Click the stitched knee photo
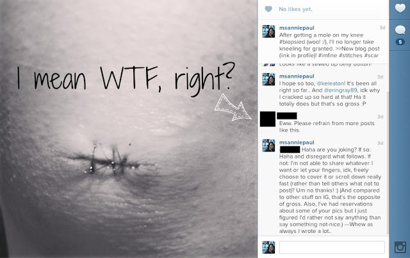Image resolution: width=410 pixels, height=258 pixels. point(128,129)
